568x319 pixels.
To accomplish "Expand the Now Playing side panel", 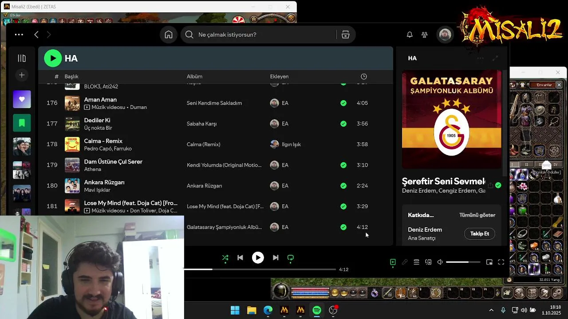I will (x=495, y=58).
